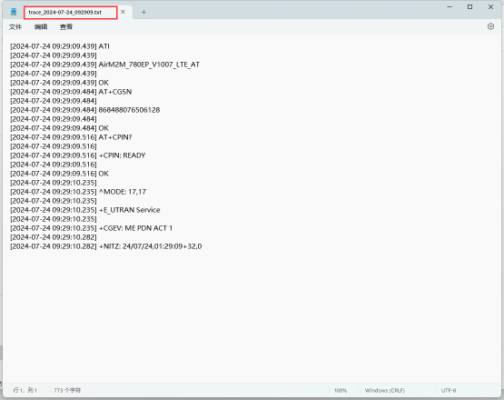Click the Windows (CRLF) line ending indicator
Screen dimensions: 504x400
[385, 390]
